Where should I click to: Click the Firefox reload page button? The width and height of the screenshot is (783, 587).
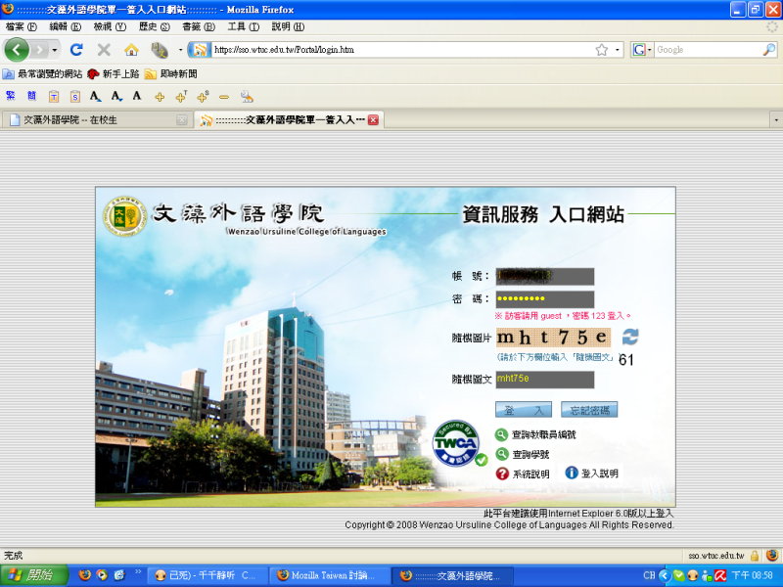pyautogui.click(x=76, y=49)
